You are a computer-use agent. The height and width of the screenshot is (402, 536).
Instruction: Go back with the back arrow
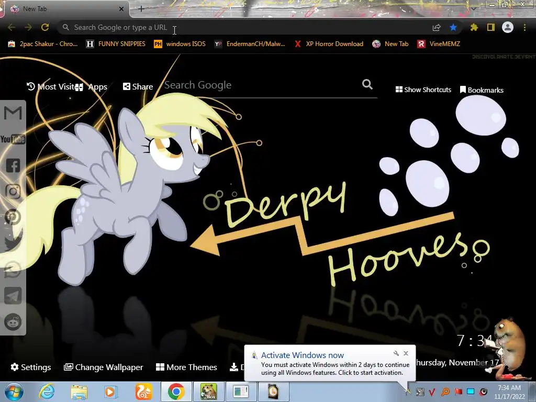pyautogui.click(x=12, y=27)
